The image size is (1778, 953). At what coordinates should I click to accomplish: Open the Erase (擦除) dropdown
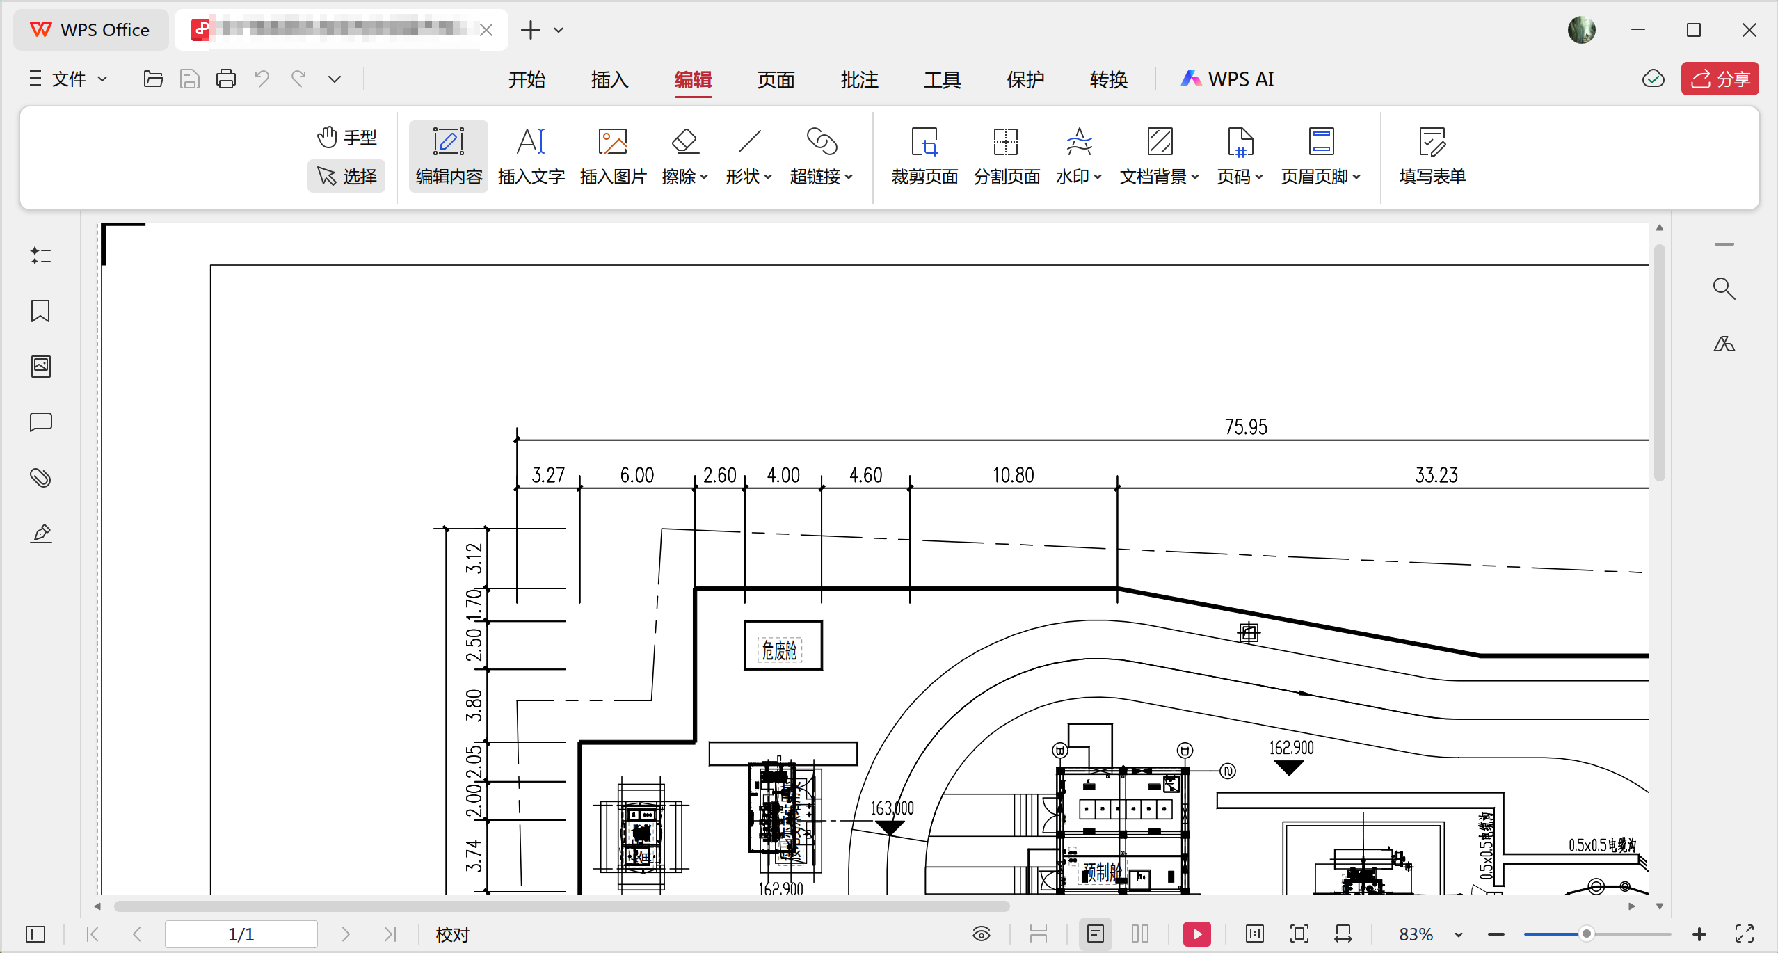coord(685,157)
